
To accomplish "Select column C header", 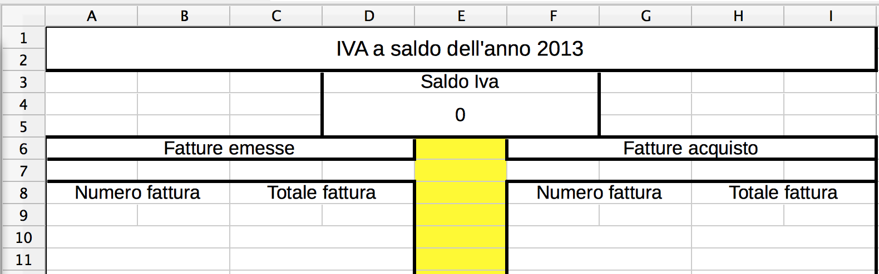I will (276, 16).
